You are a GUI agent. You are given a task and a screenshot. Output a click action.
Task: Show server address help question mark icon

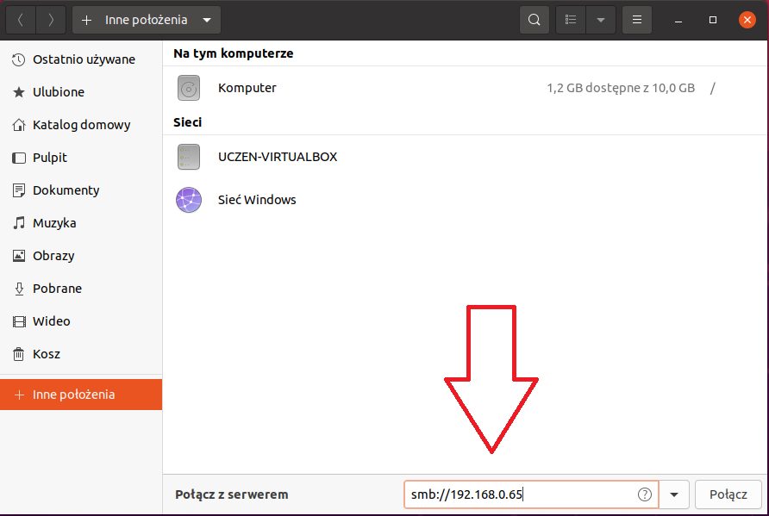pyautogui.click(x=645, y=494)
